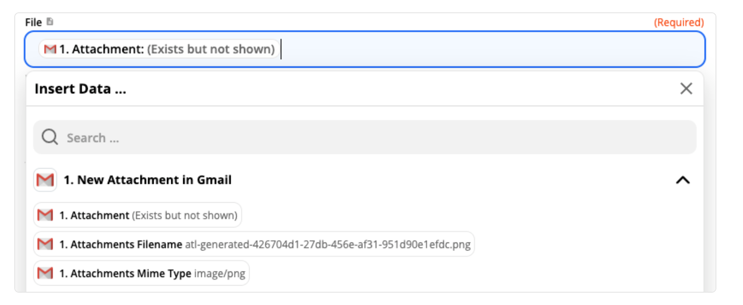The width and height of the screenshot is (743, 305).
Task: Click the Gmail logo beside New Attachment in Gmail
Action: pyautogui.click(x=45, y=180)
